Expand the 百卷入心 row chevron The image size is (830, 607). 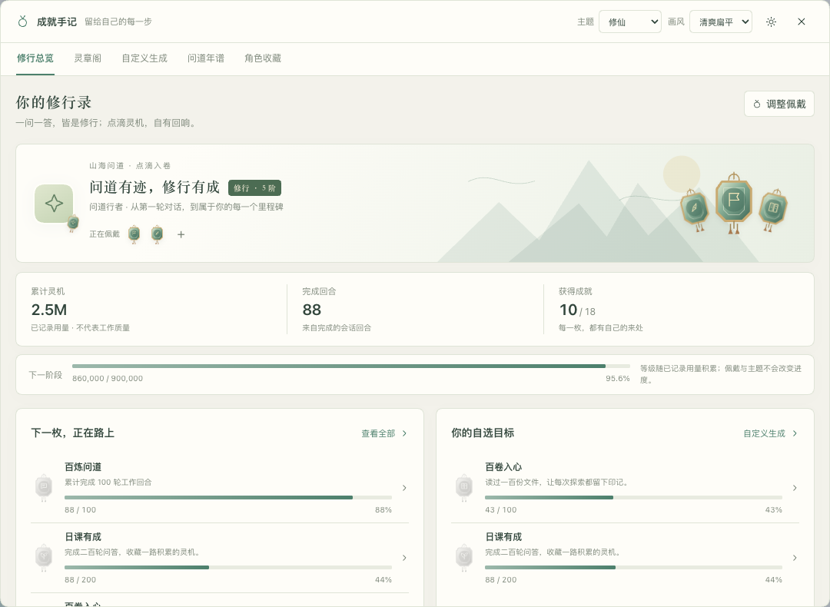coord(795,488)
